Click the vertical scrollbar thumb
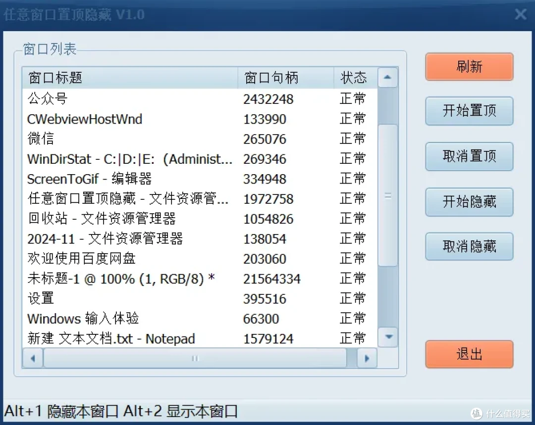Image resolution: width=535 pixels, height=425 pixels. pos(388,195)
